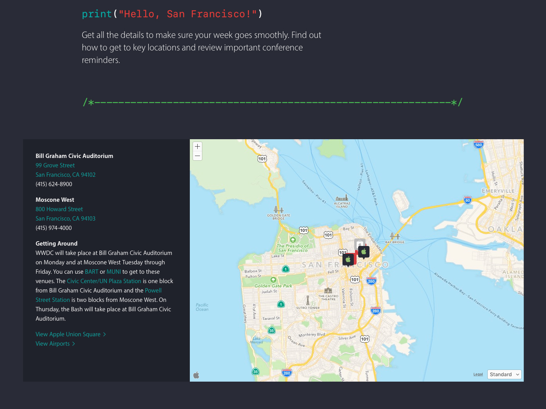Click the 101 shield near Silver Ave

point(365,339)
